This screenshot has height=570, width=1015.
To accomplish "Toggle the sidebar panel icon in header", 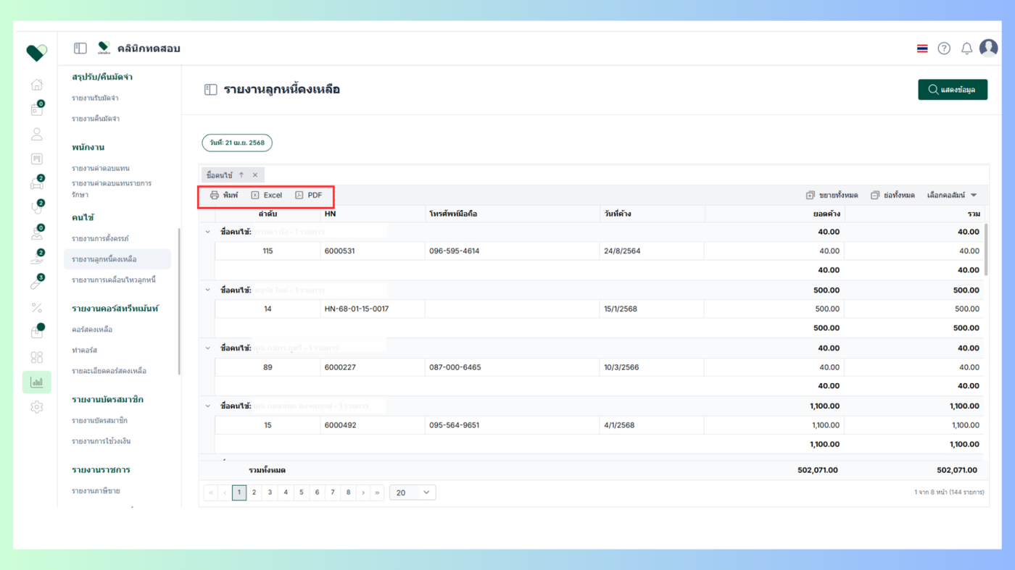I will (x=80, y=49).
